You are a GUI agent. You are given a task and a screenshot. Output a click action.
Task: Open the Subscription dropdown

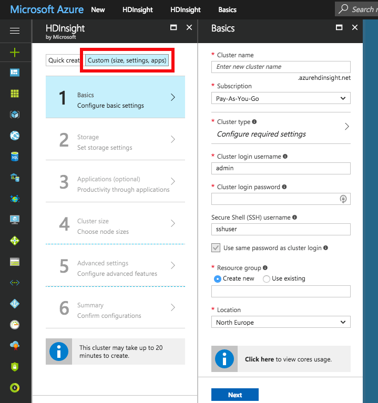281,98
